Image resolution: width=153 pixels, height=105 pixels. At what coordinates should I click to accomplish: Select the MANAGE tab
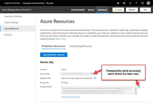[x=102, y=10]
